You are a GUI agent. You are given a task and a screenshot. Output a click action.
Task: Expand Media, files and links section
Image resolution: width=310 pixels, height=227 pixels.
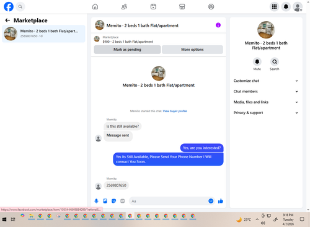266,102
